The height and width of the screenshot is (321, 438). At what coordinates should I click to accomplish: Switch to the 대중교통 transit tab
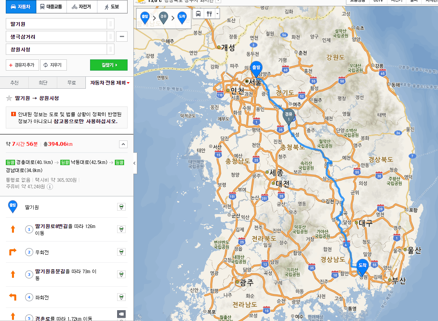[x=51, y=7]
